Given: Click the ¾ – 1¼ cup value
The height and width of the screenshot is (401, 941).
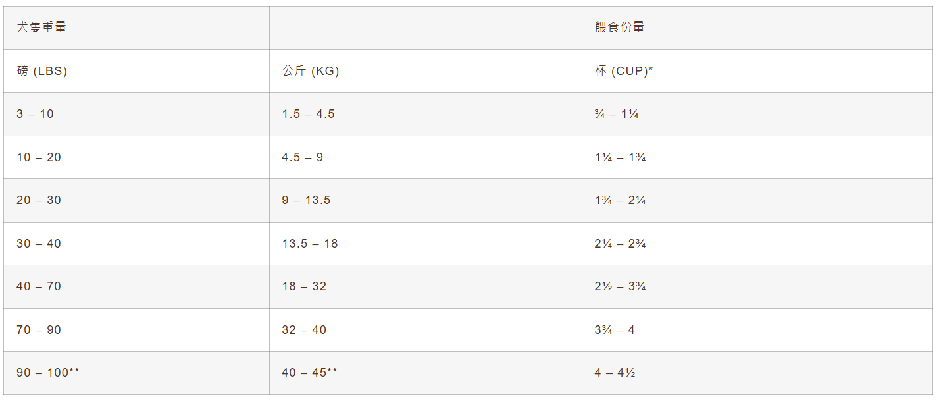Looking at the screenshot, I should [617, 114].
